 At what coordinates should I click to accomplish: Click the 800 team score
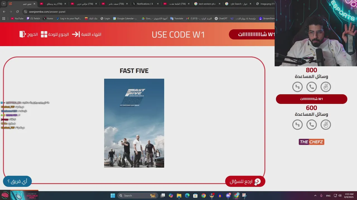(x=312, y=70)
